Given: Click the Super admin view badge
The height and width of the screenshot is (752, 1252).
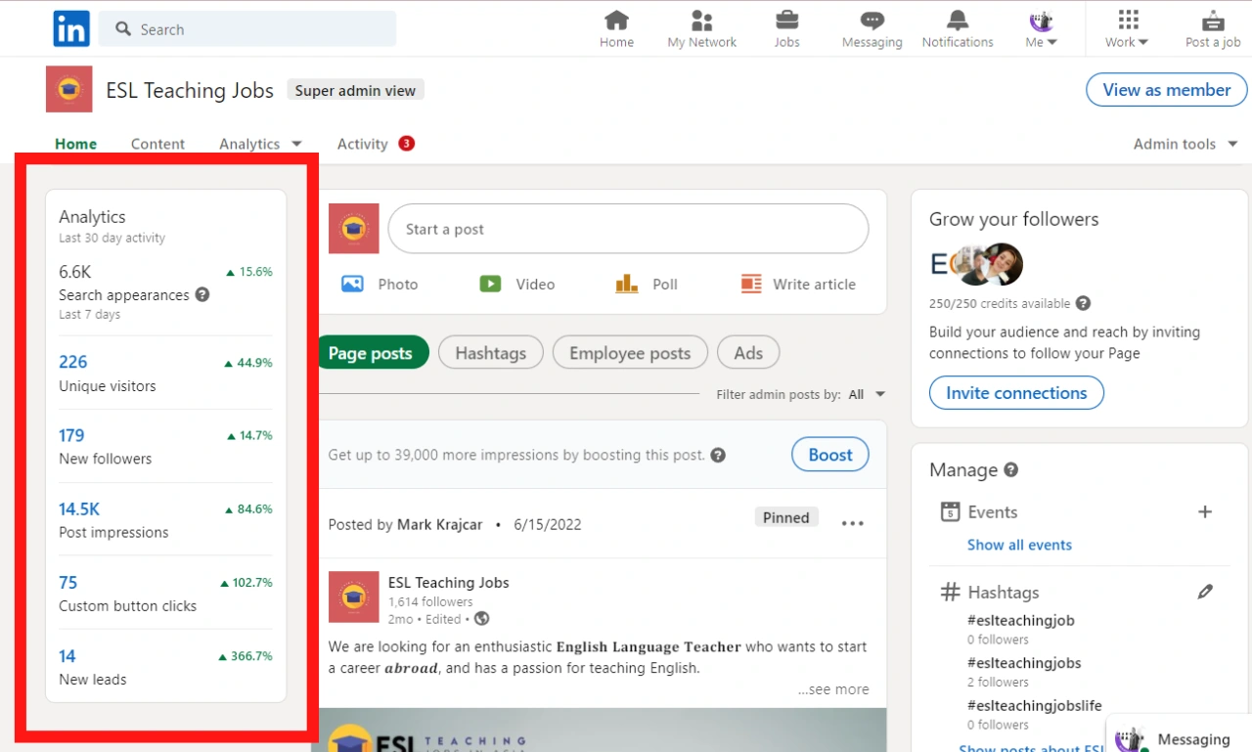Looking at the screenshot, I should 355,90.
